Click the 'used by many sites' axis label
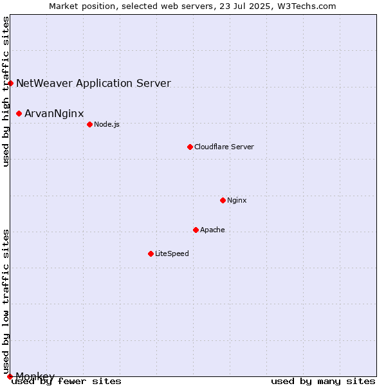The width and height of the screenshot is (386, 386). pyautogui.click(x=323, y=381)
